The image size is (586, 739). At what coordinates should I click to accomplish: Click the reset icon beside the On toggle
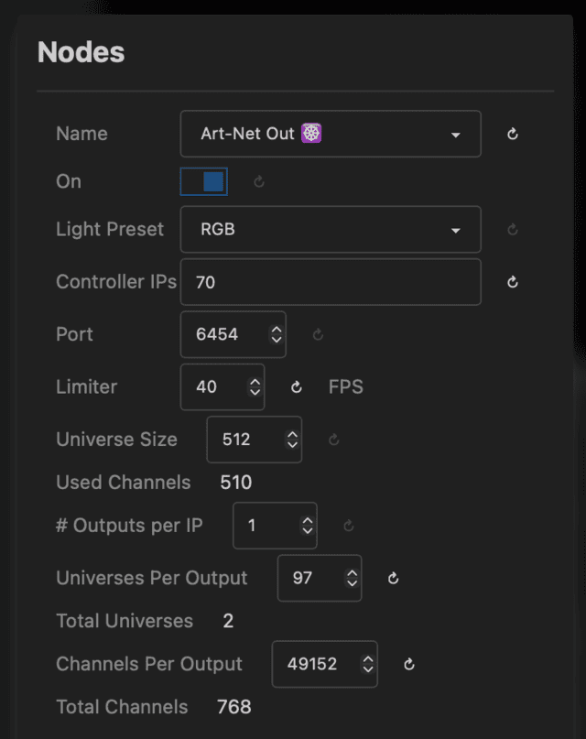tap(259, 182)
